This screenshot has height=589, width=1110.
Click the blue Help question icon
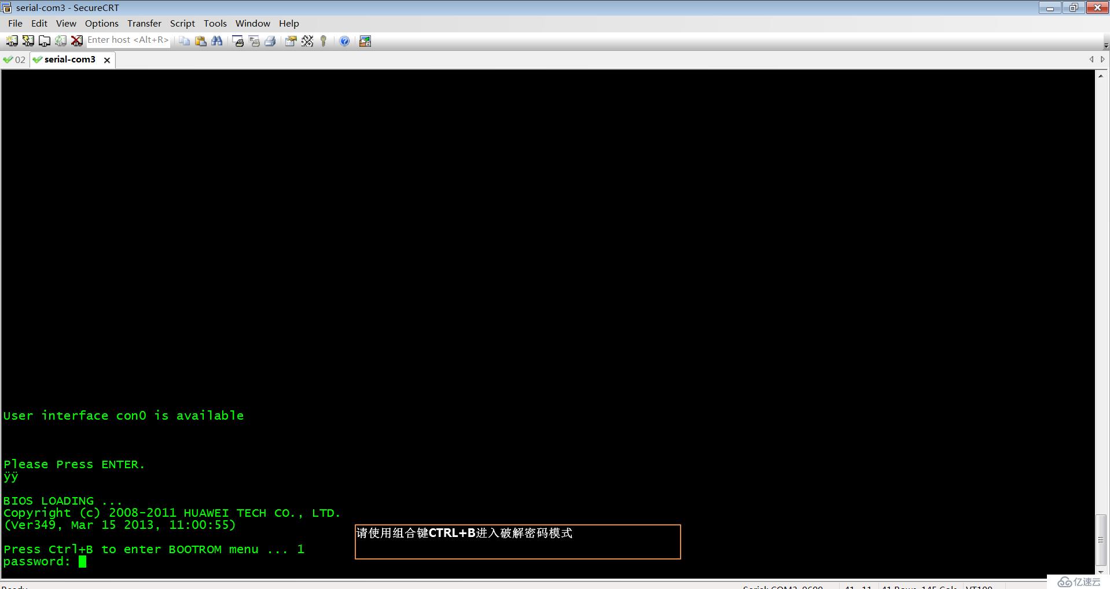(x=344, y=40)
